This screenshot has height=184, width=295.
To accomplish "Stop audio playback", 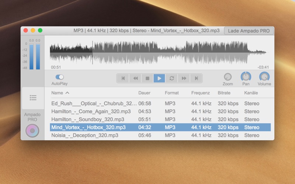I will pyautogui.click(x=147, y=78).
